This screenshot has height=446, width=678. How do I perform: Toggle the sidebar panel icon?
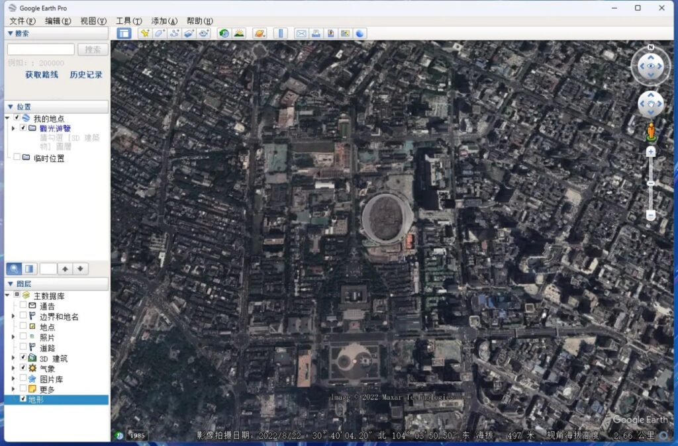click(x=123, y=33)
